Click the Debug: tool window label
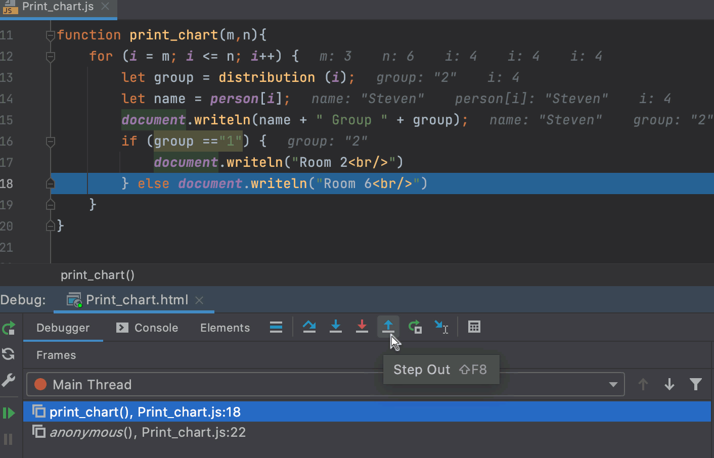This screenshot has width=714, height=458. click(x=23, y=300)
